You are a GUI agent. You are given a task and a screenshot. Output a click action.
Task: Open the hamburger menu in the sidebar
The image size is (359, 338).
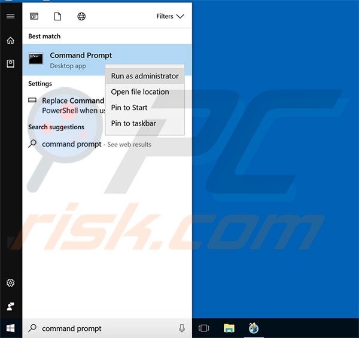pos(11,16)
